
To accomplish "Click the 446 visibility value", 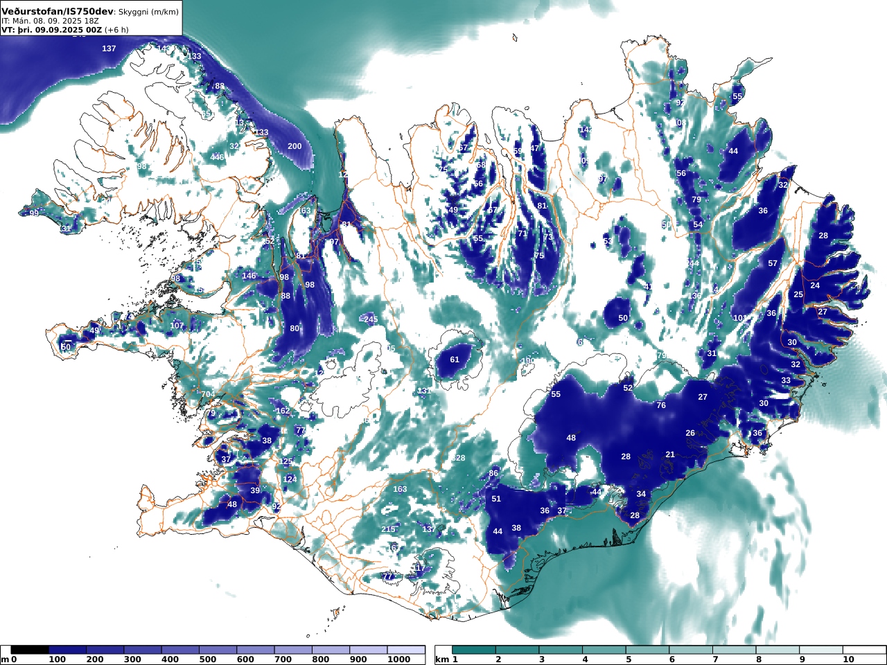I will [218, 157].
